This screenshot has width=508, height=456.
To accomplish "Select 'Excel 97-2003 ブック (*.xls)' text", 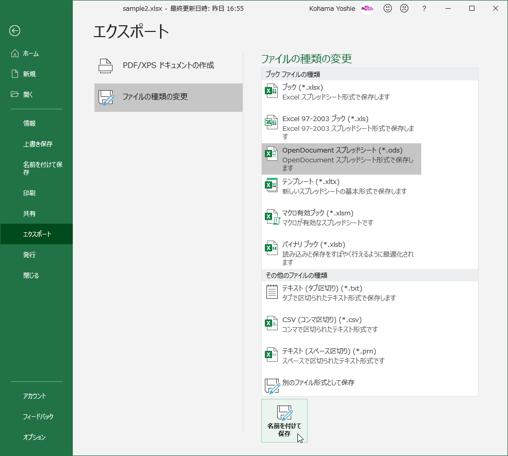I will click(x=325, y=119).
